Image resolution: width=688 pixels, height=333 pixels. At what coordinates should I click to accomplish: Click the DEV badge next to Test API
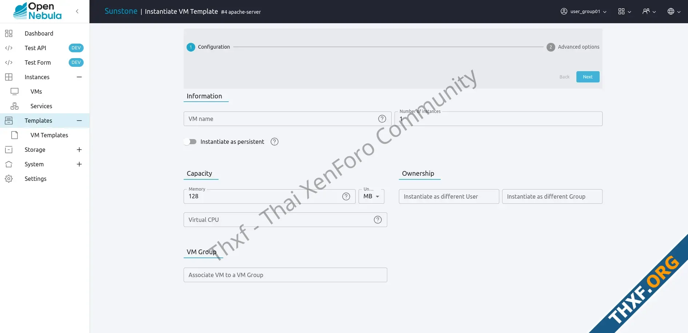click(x=76, y=48)
